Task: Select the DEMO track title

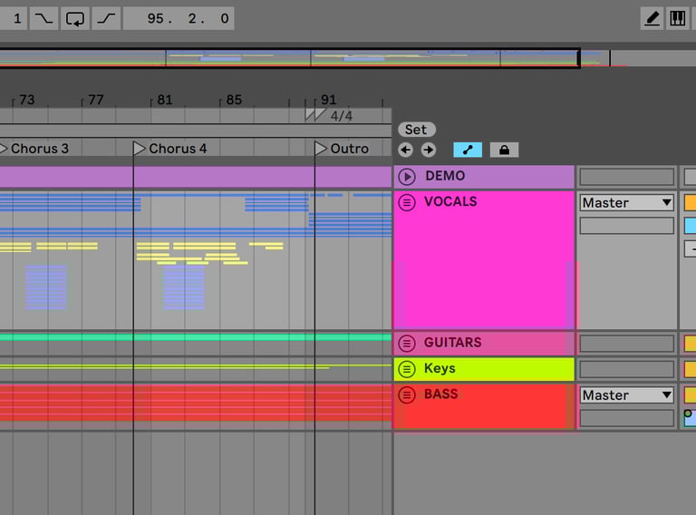Action: coord(445,176)
